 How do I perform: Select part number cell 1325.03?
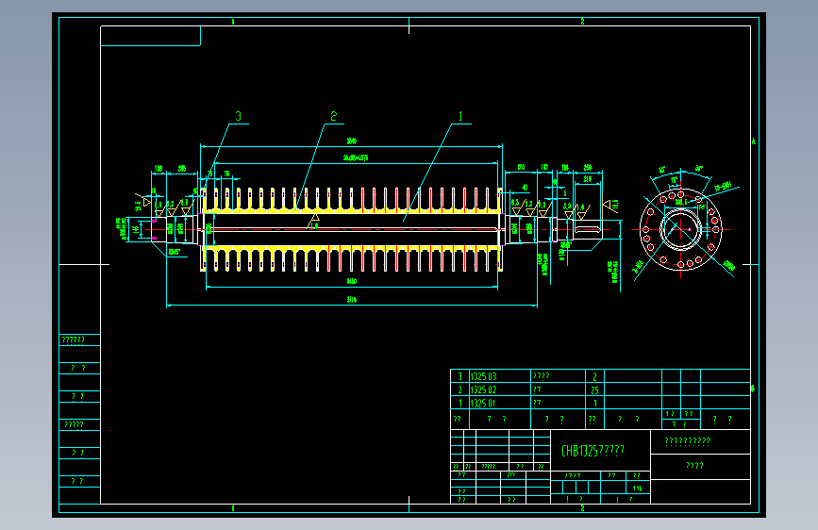point(500,376)
